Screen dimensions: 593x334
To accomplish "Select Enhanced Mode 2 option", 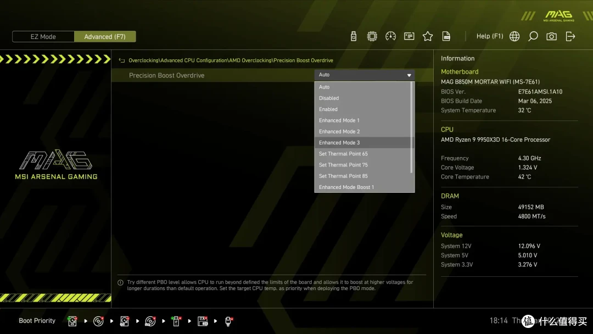I will pyautogui.click(x=364, y=132).
